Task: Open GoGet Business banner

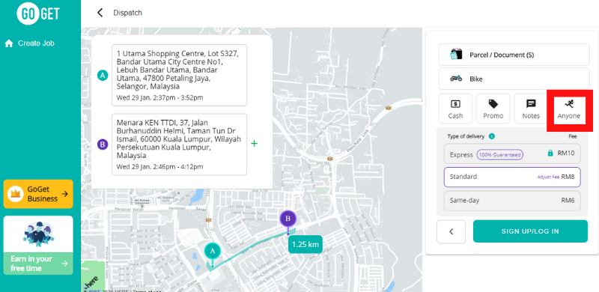Action: click(x=38, y=194)
